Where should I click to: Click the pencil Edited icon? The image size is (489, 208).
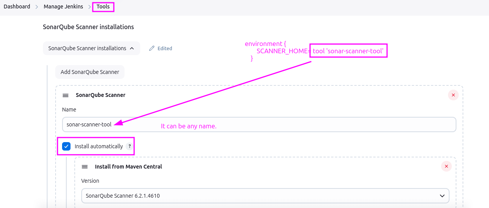pos(152,49)
